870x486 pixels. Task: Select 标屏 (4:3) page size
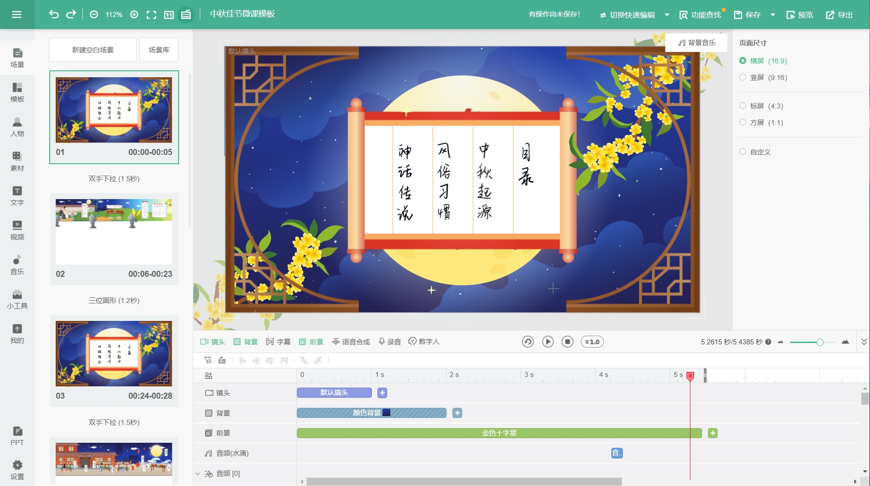pyautogui.click(x=761, y=106)
